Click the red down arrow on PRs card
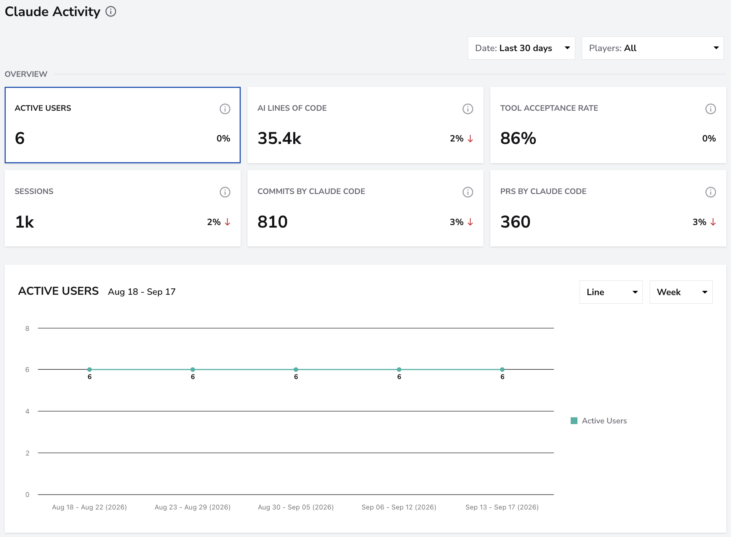 point(713,222)
